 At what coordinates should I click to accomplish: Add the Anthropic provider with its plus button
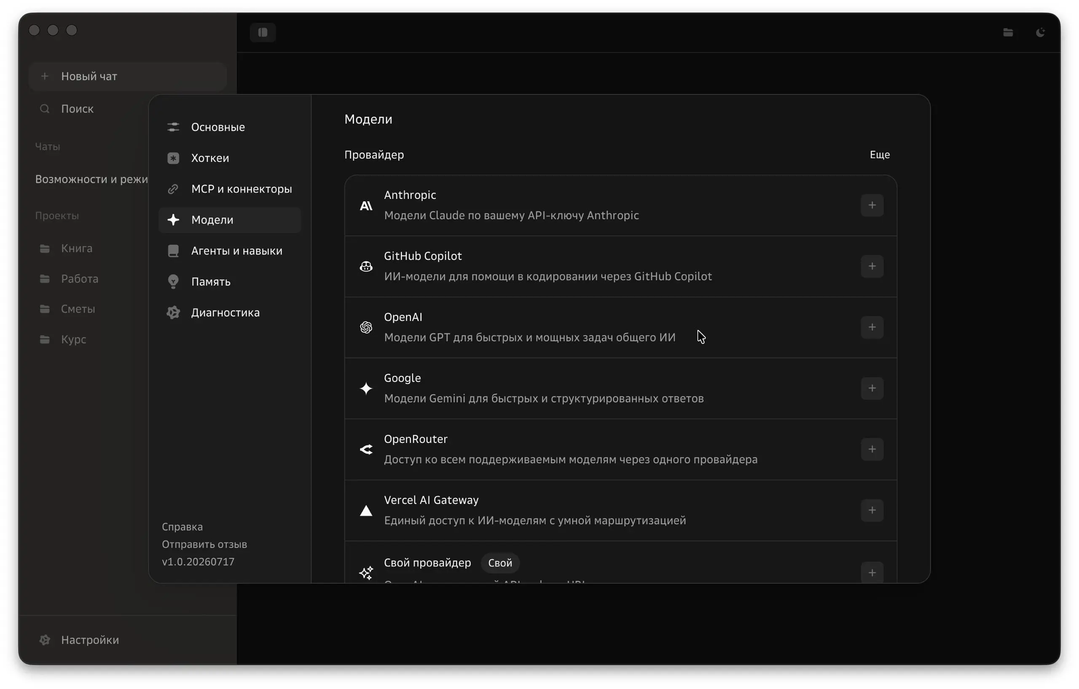pyautogui.click(x=872, y=205)
